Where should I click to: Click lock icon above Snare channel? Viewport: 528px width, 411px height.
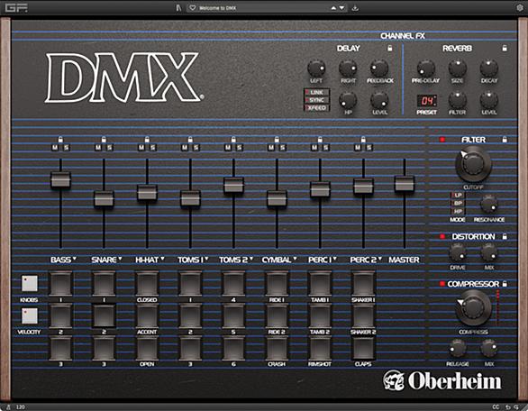pos(104,140)
